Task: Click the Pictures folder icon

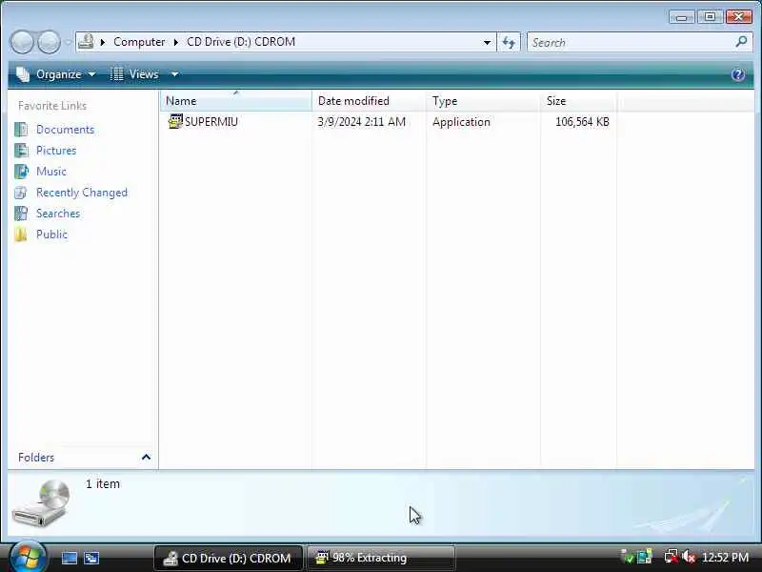Action: tap(21, 151)
